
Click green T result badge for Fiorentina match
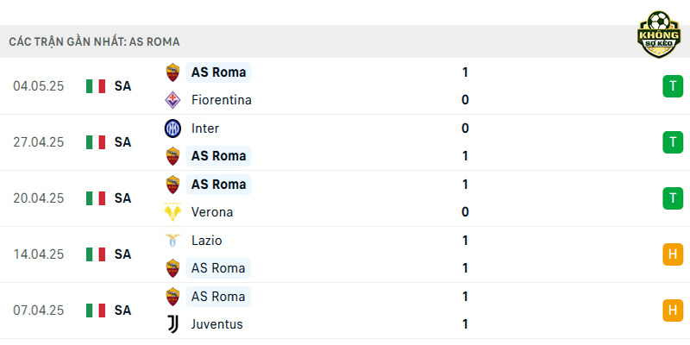coord(673,86)
